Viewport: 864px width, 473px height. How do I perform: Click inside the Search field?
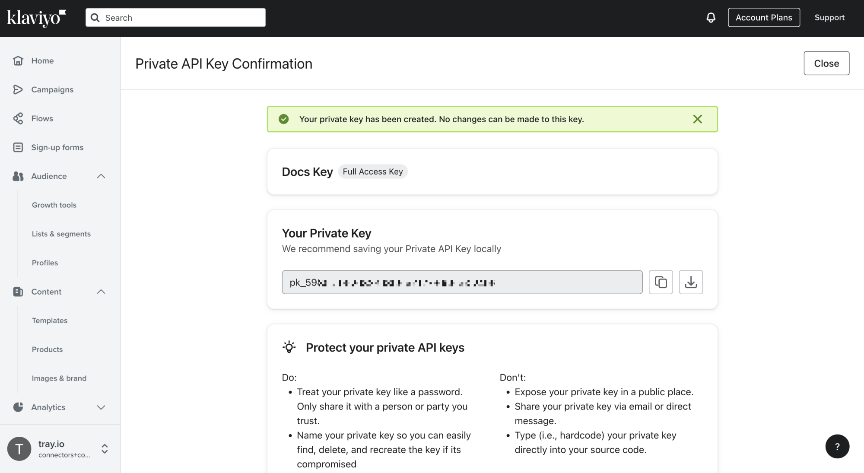tap(175, 17)
